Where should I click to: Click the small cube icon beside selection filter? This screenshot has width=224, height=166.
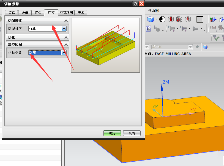tap(205, 47)
